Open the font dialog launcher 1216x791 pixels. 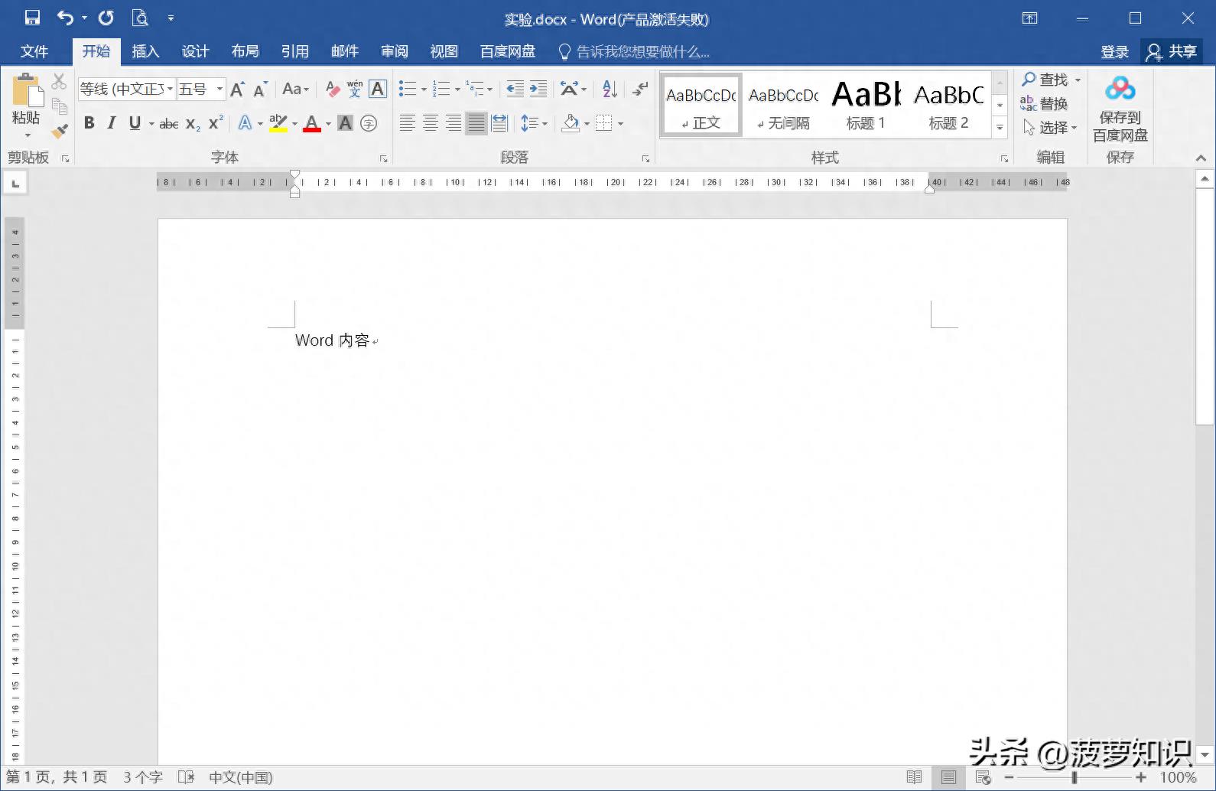[x=383, y=159]
